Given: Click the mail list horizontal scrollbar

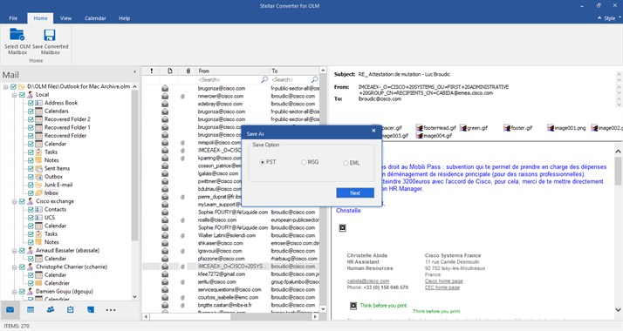Looking at the screenshot, I should click(x=230, y=317).
